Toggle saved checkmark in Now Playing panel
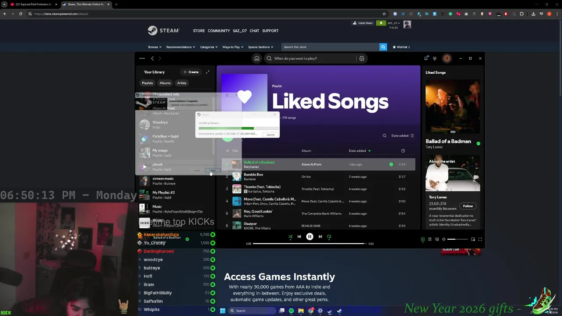The image size is (562, 316). coord(478,143)
